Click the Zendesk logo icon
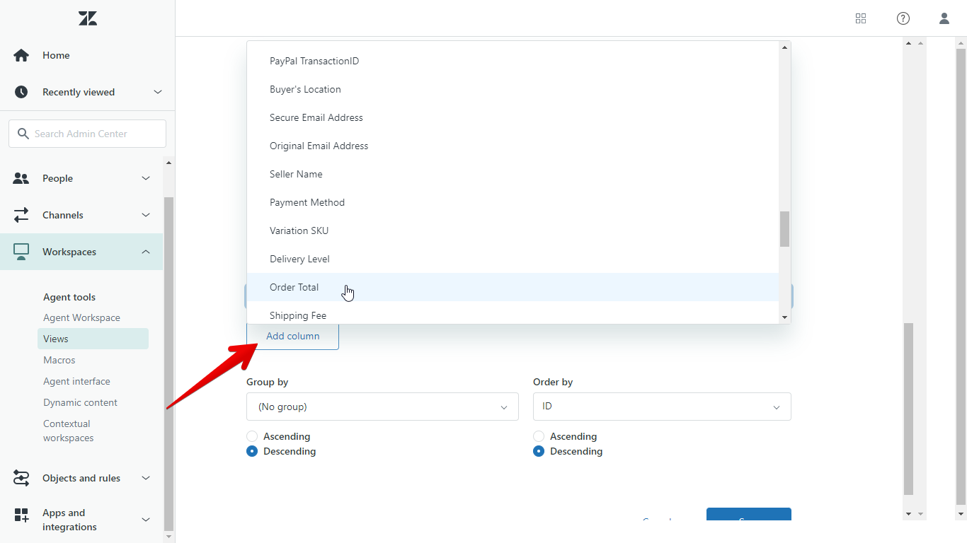967x543 pixels. coord(88,19)
